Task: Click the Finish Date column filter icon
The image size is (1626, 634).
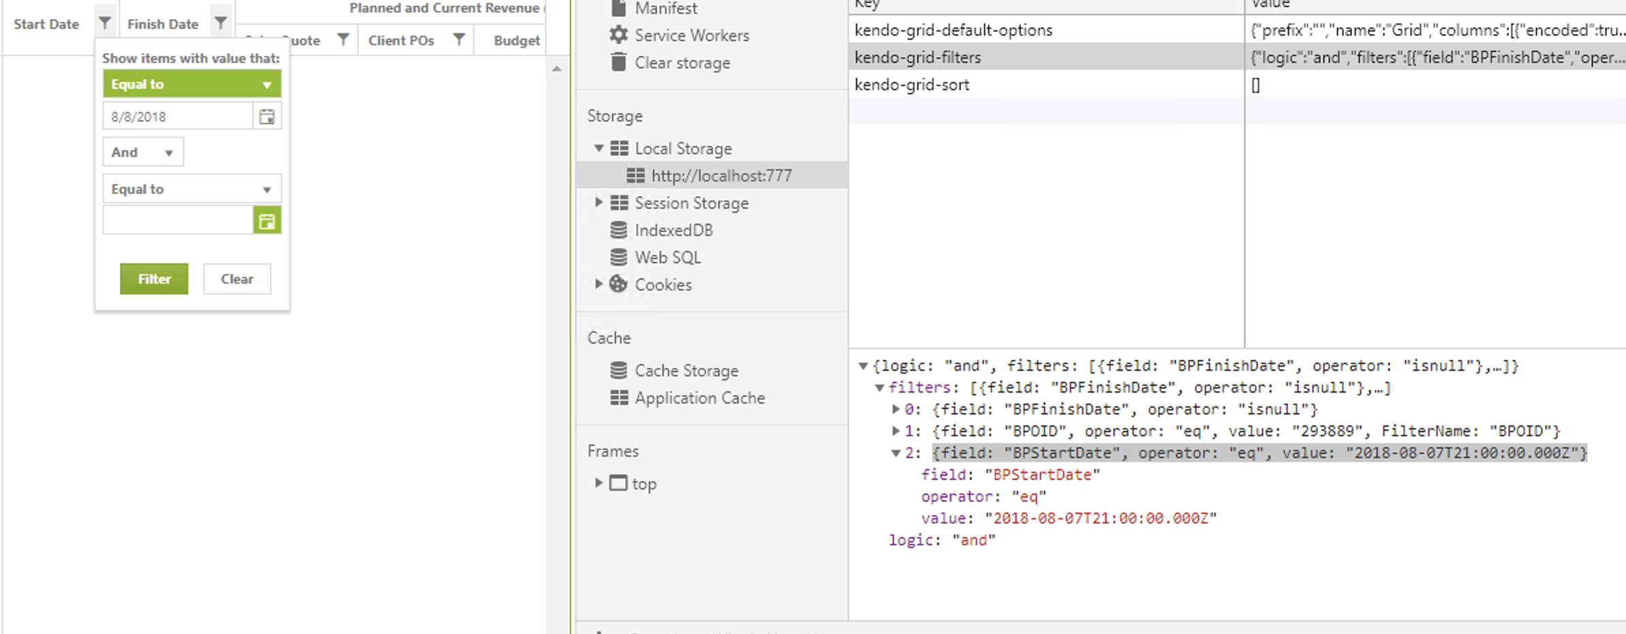Action: coord(220,23)
